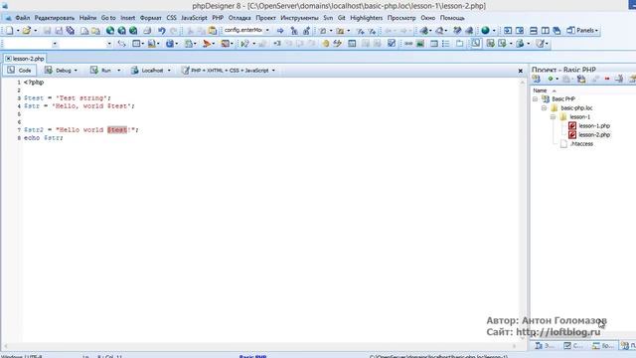The width and height of the screenshot is (636, 358).
Task: Open the Инструменты menu
Action: click(299, 18)
